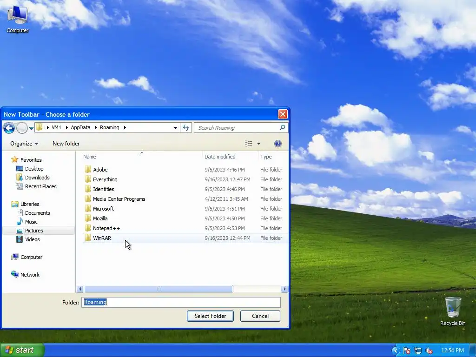Click the greyed-out forward navigation button
Screen dimensions: 476x357
click(22, 128)
